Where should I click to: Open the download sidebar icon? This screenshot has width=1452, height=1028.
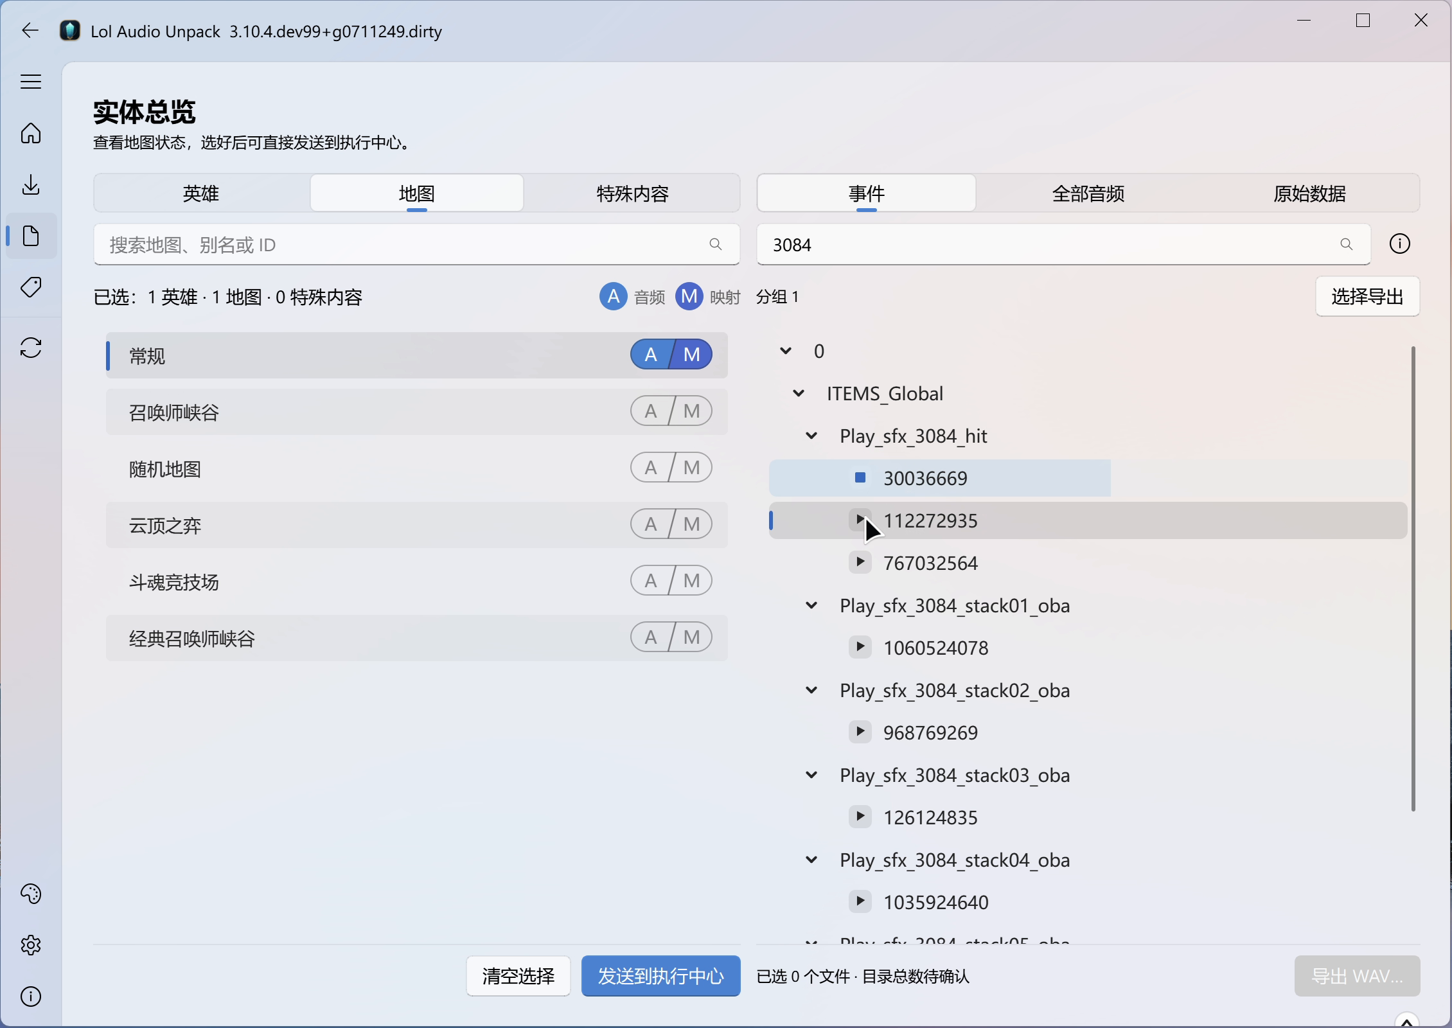[31, 184]
